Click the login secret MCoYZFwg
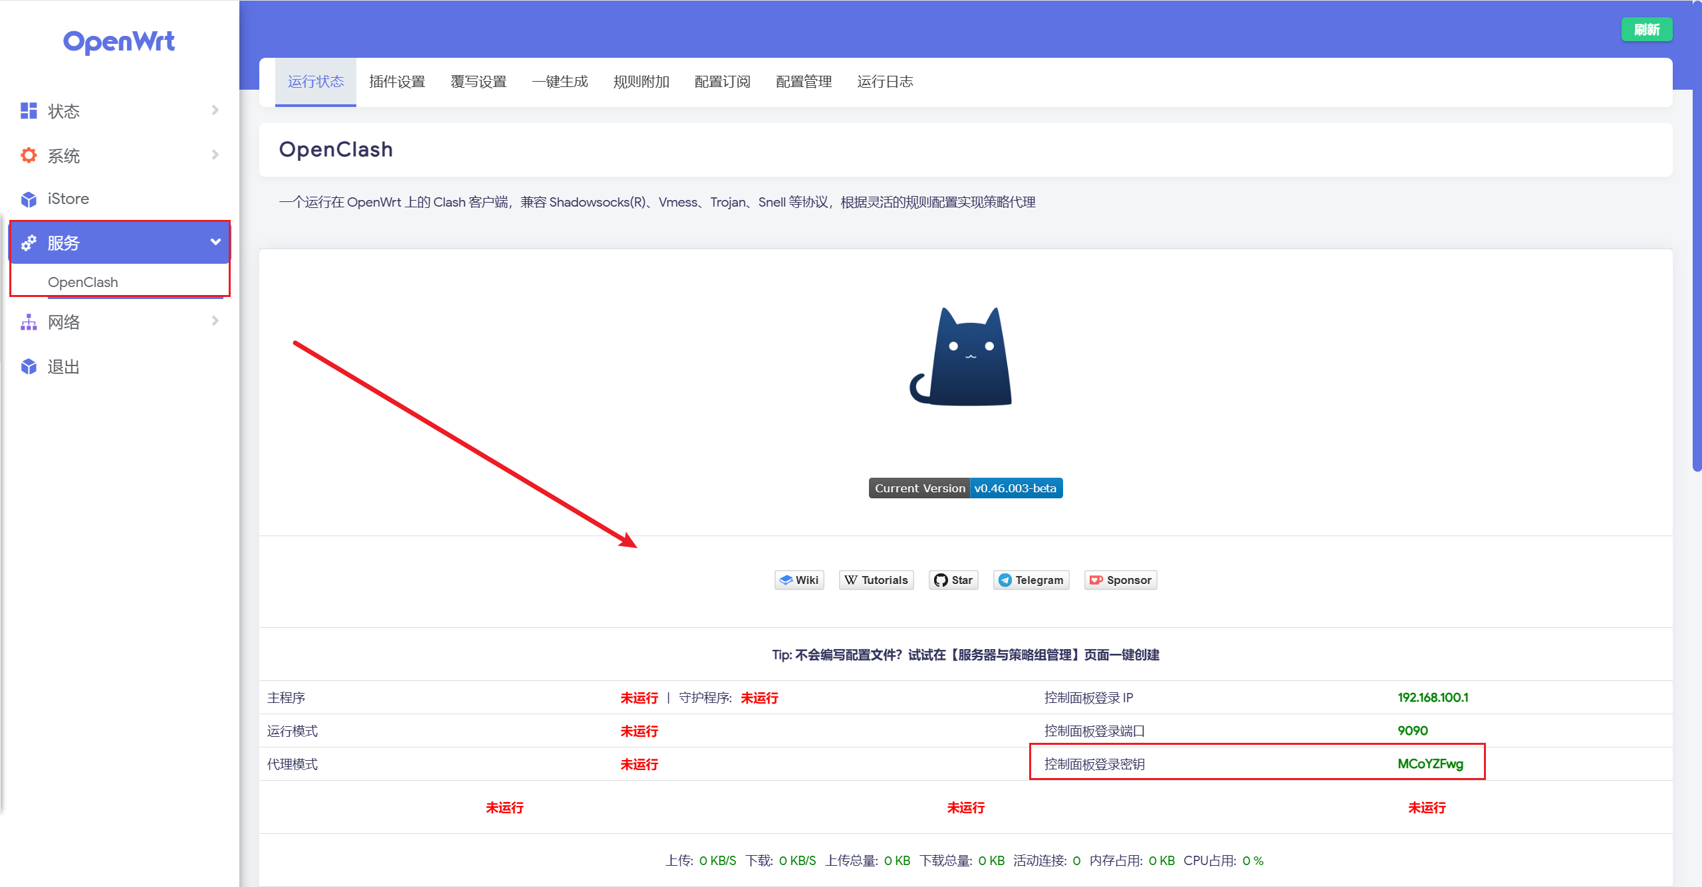 (1430, 764)
